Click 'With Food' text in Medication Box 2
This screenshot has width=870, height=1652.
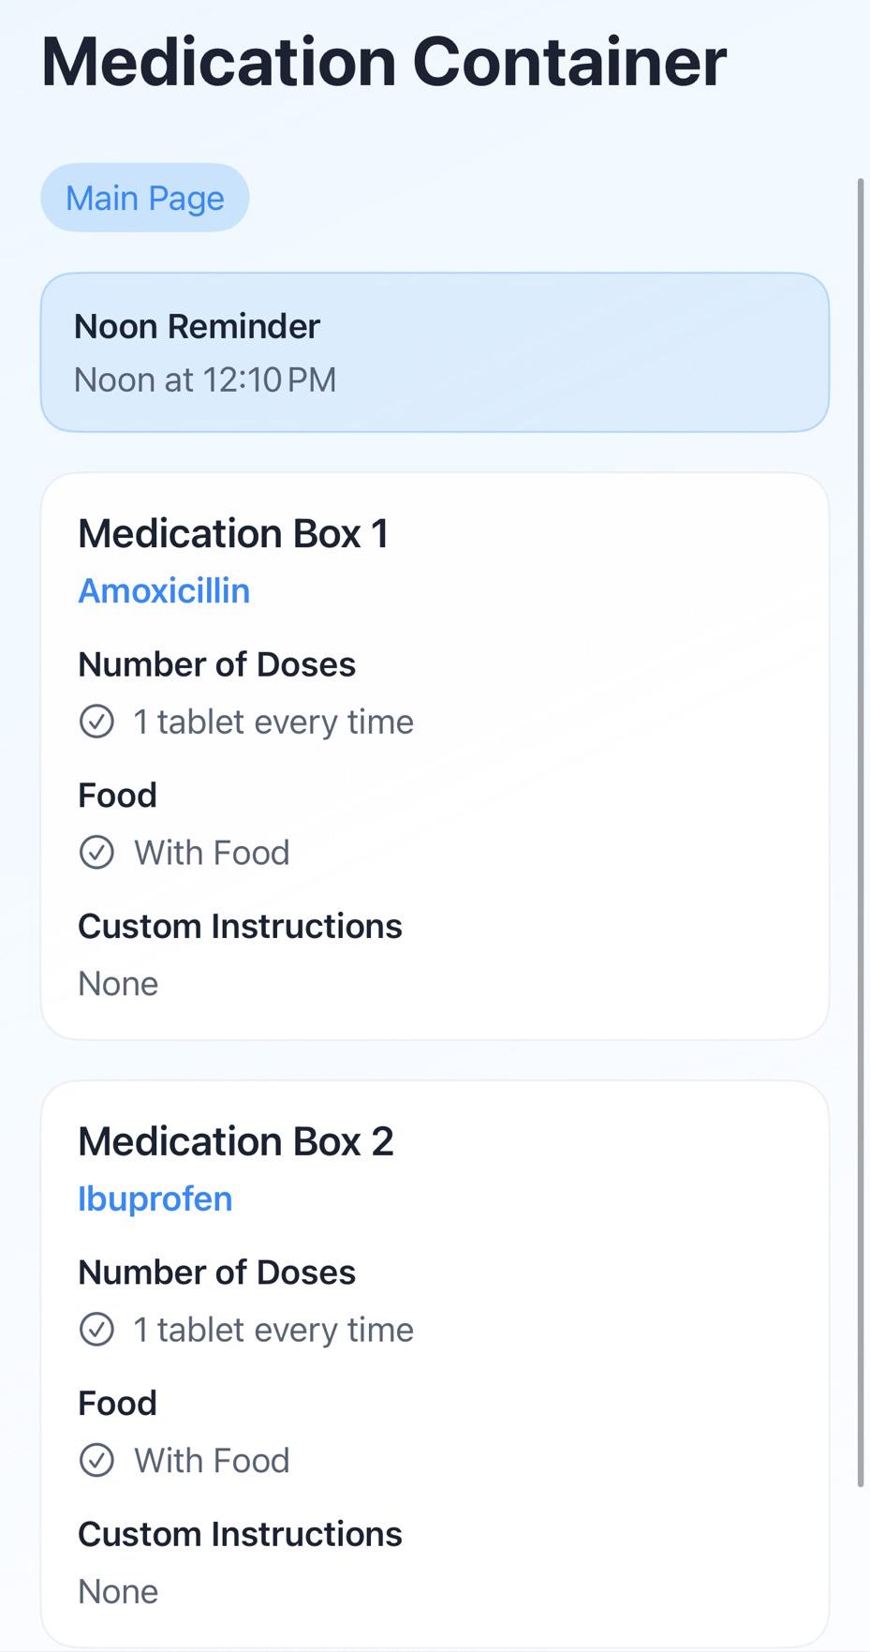(x=212, y=1461)
